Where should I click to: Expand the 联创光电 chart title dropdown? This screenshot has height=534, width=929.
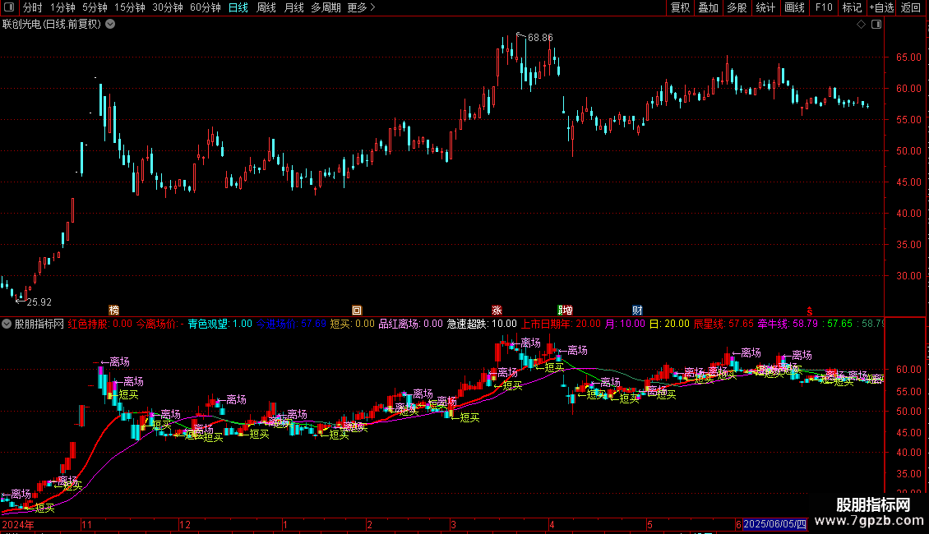pyautogui.click(x=110, y=25)
